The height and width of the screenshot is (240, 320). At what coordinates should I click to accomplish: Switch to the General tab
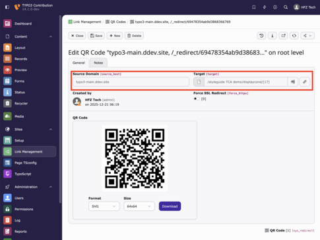point(79,63)
